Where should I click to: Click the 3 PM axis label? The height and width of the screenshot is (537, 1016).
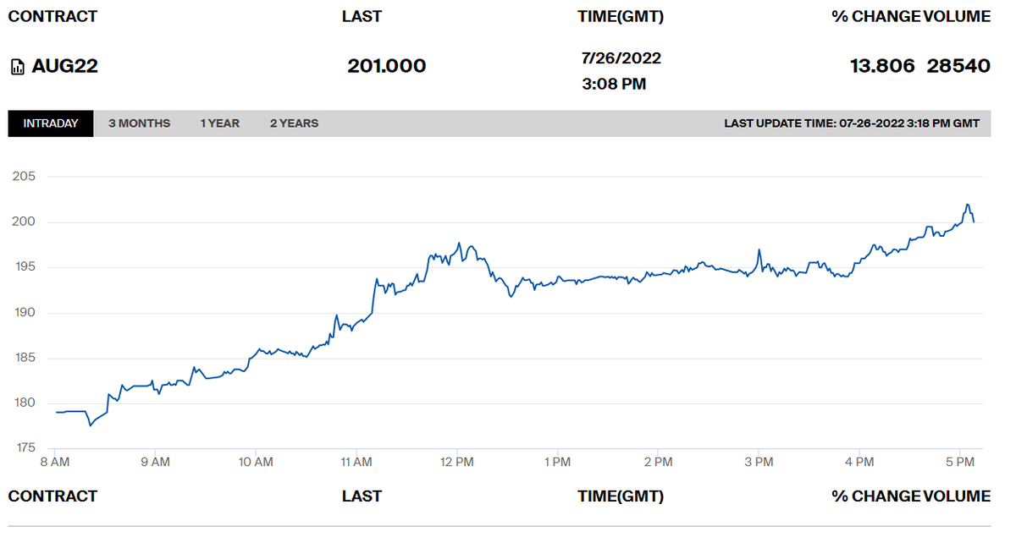759,463
